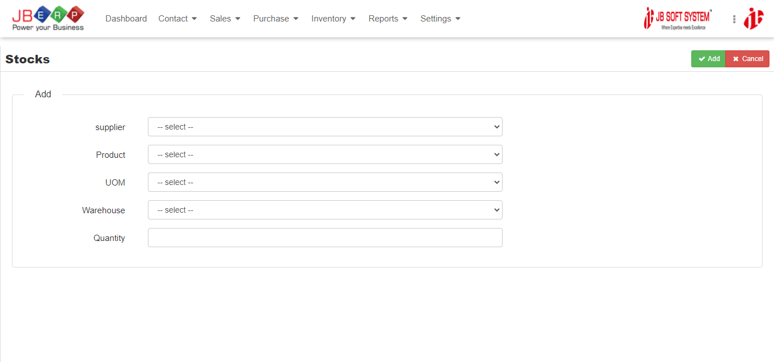Click the JB Soft System logo

click(x=678, y=19)
